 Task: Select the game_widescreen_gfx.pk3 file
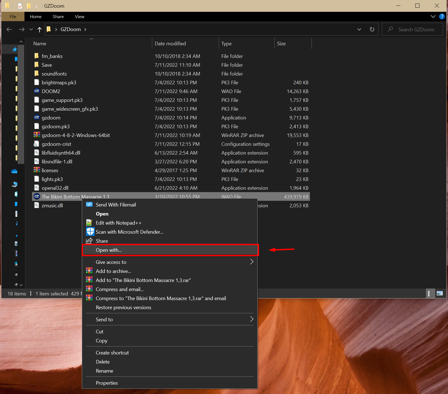[171, 109]
